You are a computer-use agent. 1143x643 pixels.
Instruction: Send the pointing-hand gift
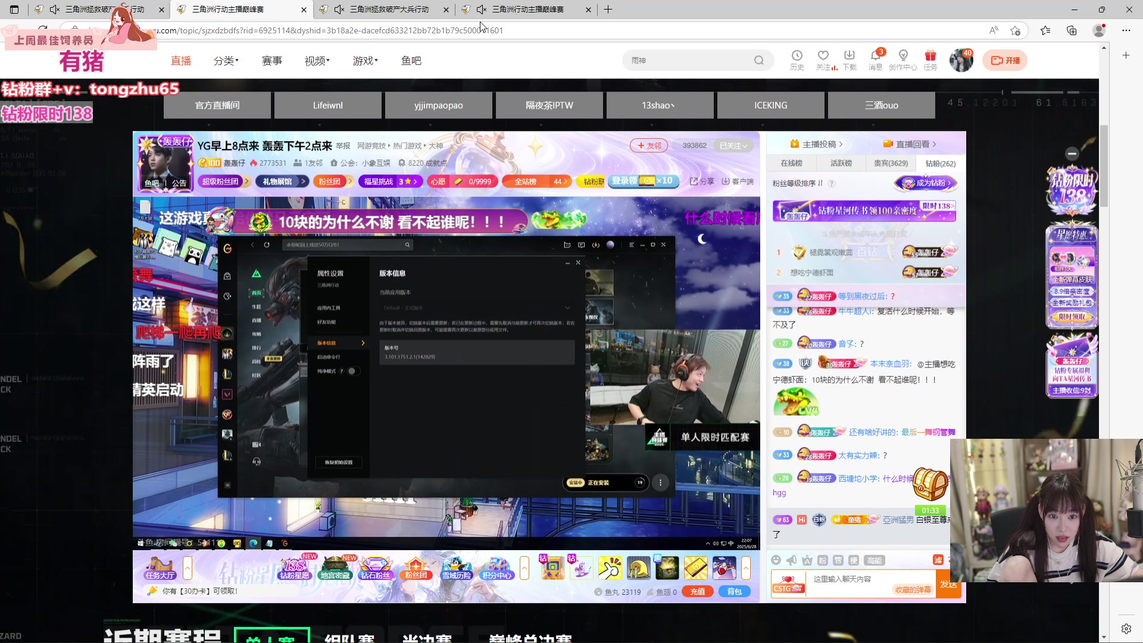[x=610, y=568]
